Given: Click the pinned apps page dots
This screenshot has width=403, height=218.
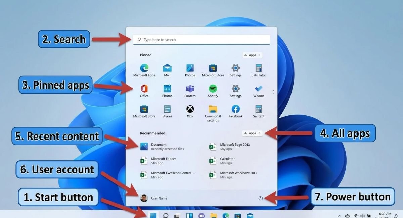Looking at the screenshot, I should (273, 91).
